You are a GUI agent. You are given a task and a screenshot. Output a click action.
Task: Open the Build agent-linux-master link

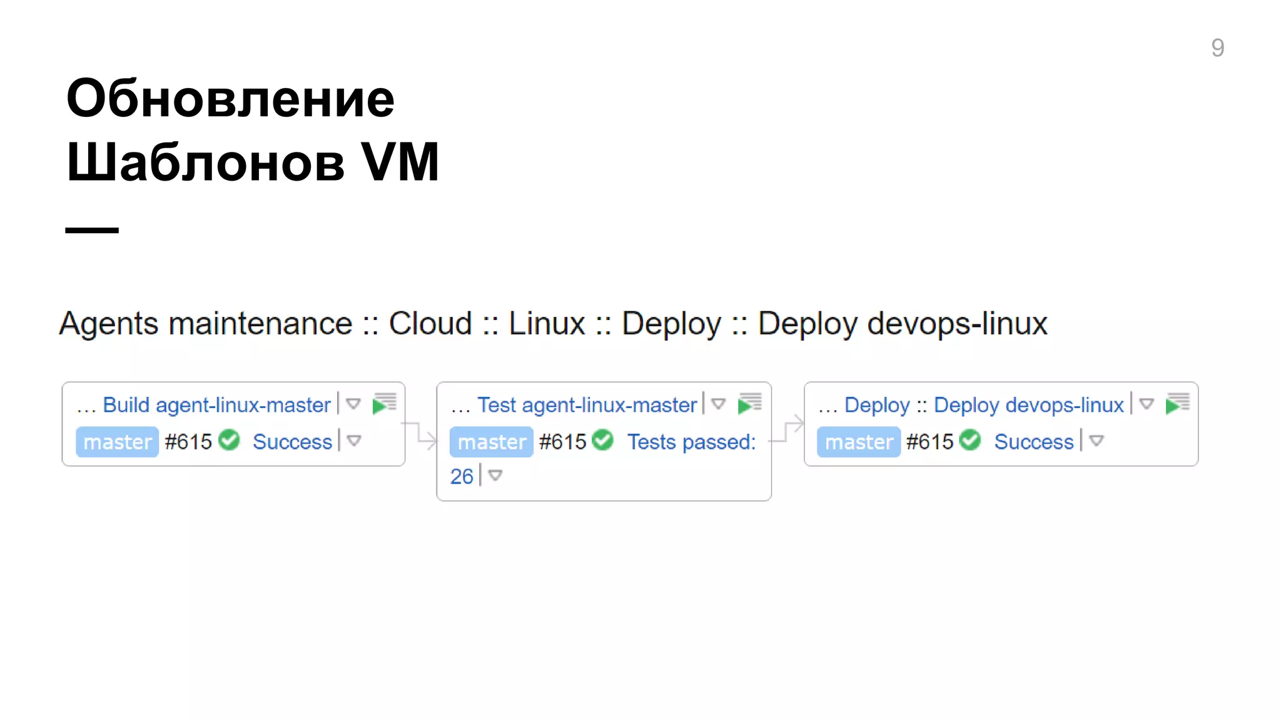click(216, 405)
